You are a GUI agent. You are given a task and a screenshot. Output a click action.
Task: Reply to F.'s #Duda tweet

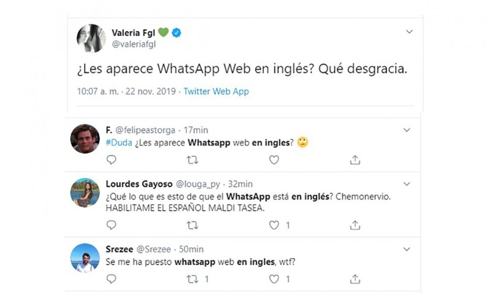pos(111,160)
